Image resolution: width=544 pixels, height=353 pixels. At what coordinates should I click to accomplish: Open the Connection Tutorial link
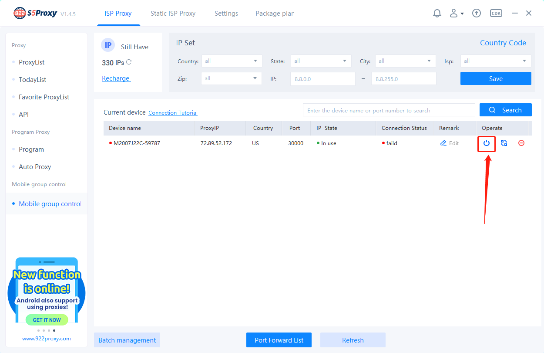[x=173, y=113]
